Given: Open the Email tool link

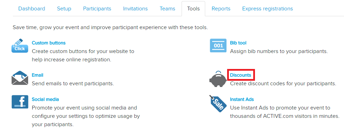Looking at the screenshot, I should (38, 75).
